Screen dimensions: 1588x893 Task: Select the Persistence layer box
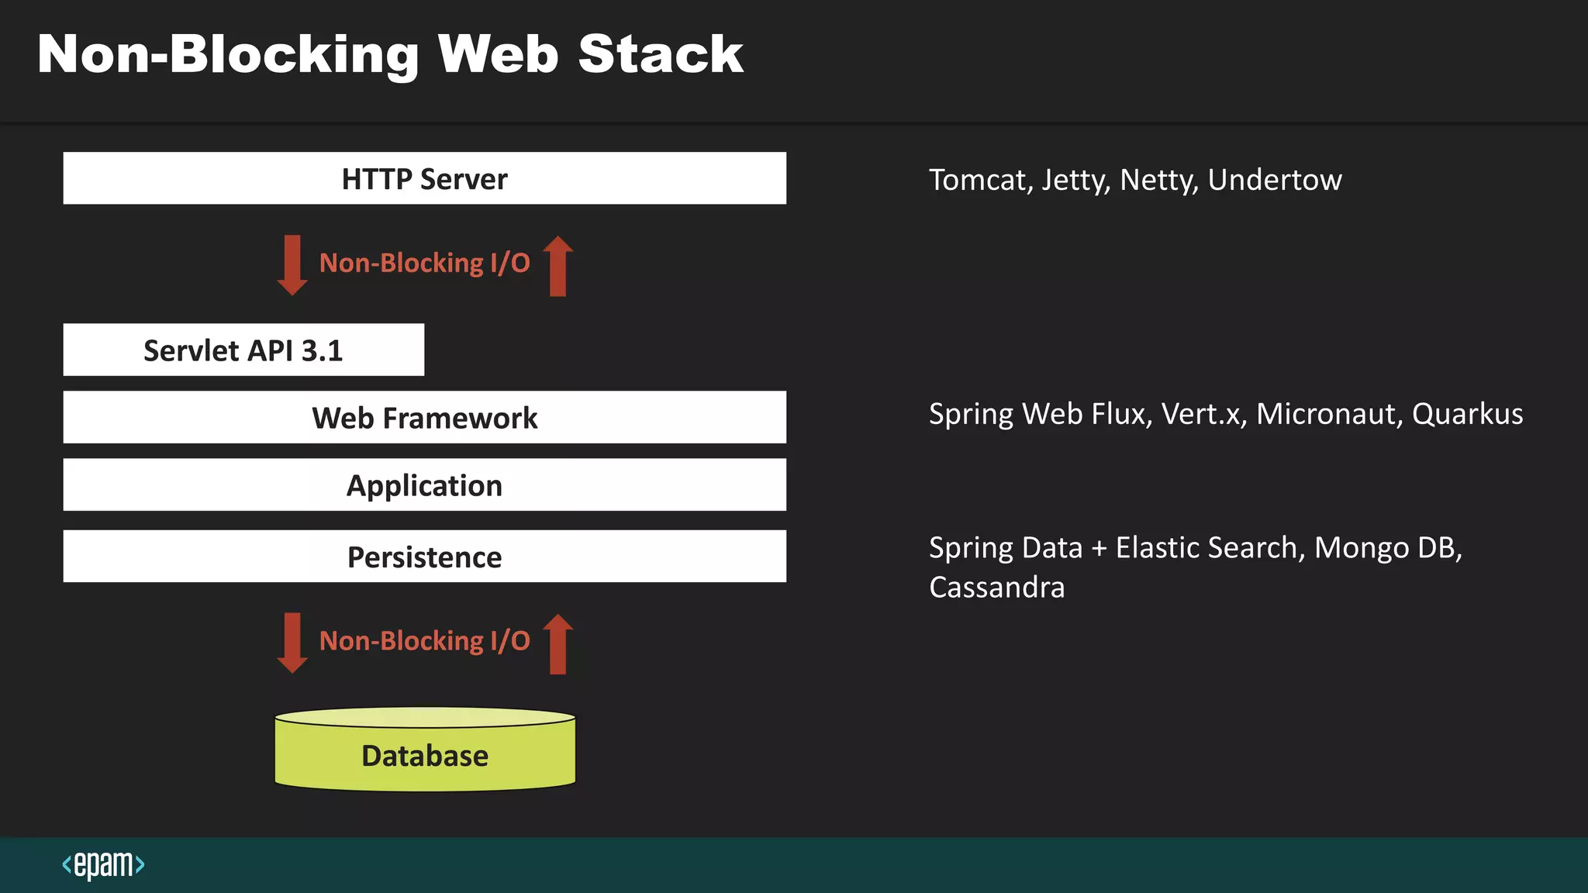425,556
